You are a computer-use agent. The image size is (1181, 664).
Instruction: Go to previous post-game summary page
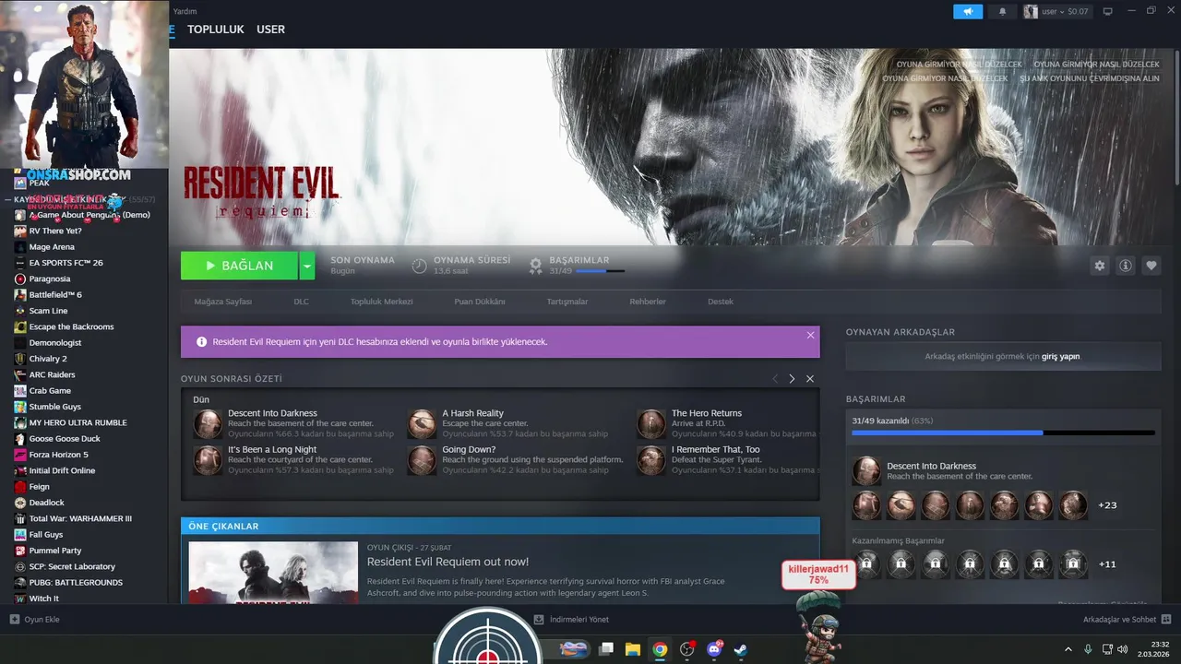[775, 379]
